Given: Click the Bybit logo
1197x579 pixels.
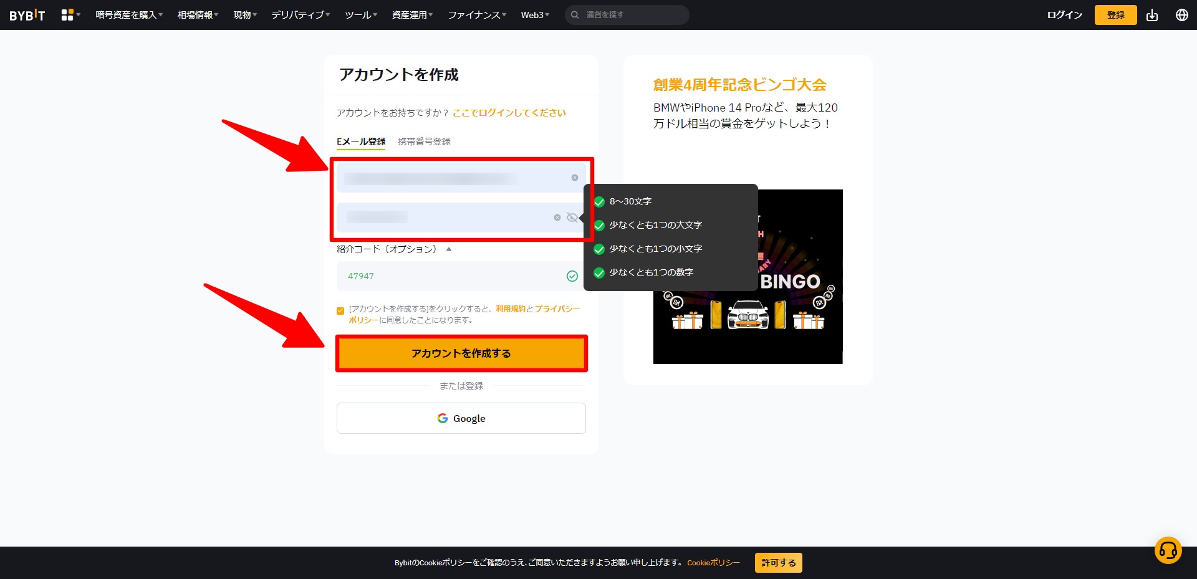Looking at the screenshot, I should (27, 15).
